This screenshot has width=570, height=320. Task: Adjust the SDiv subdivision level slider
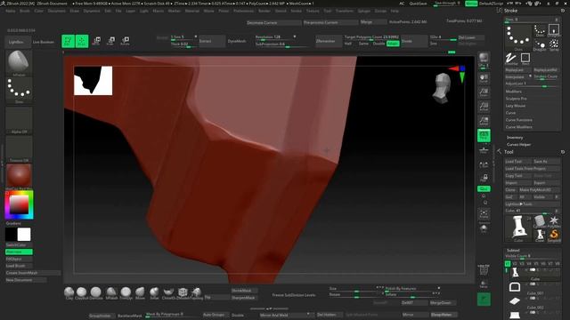pos(443,37)
